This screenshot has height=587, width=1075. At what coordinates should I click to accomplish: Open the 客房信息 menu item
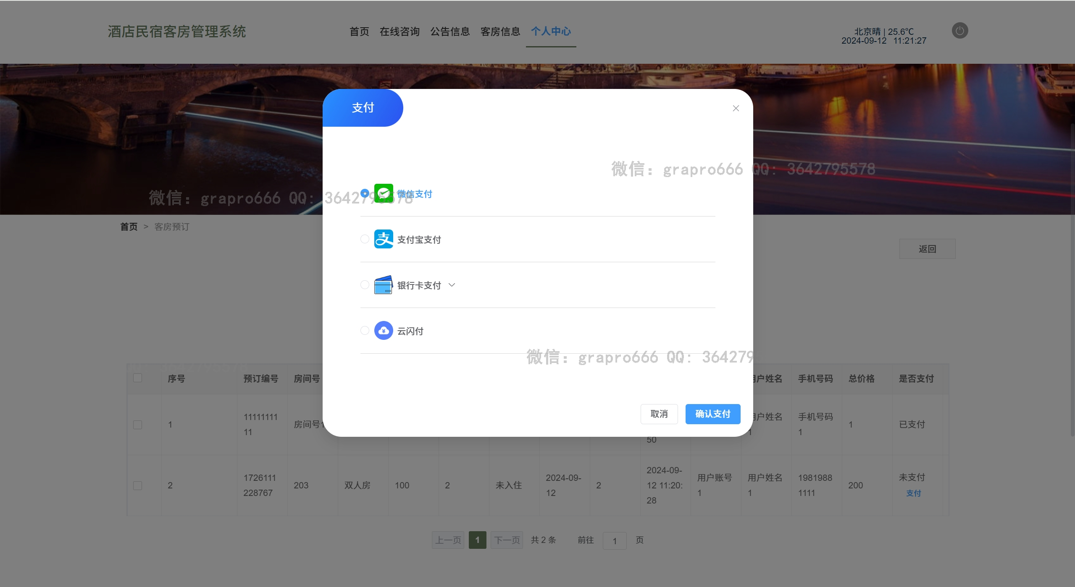click(500, 31)
